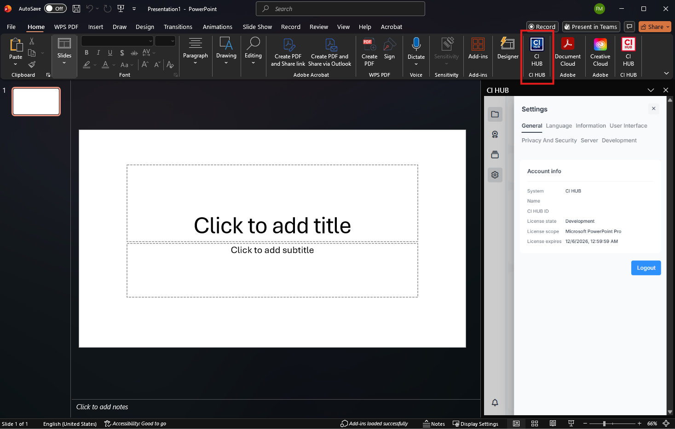Click the Logout button
The height and width of the screenshot is (429, 675).
pos(646,268)
